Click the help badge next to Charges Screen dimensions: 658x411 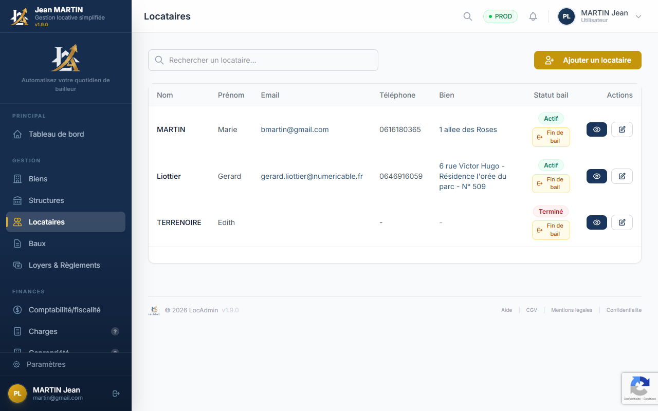click(115, 331)
